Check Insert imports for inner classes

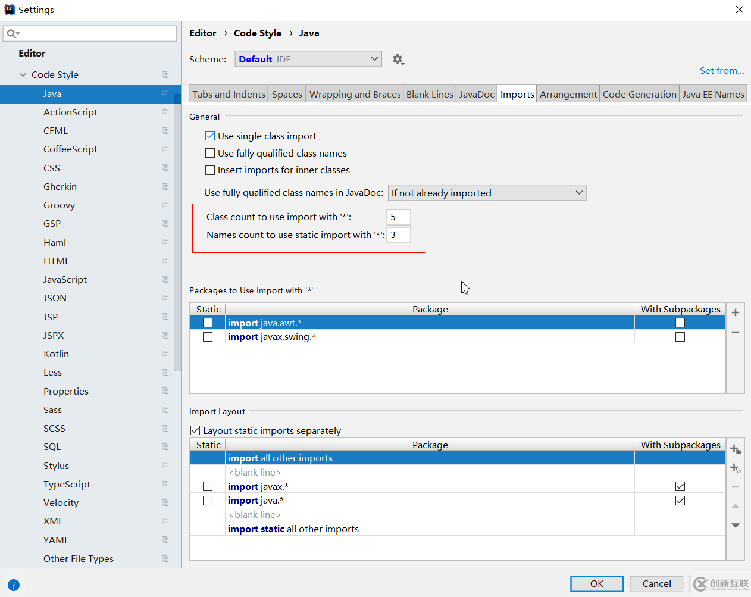(x=210, y=170)
